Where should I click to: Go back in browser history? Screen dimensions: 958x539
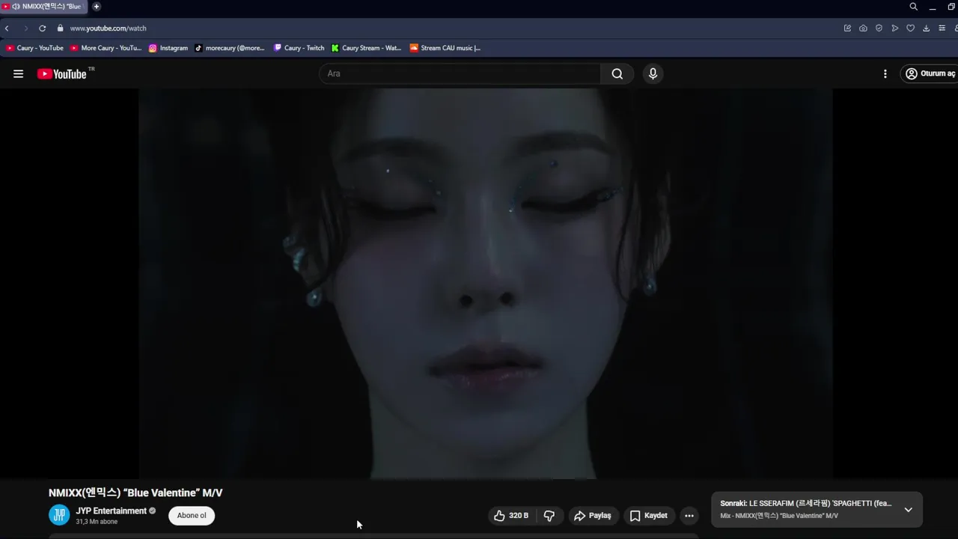click(7, 28)
